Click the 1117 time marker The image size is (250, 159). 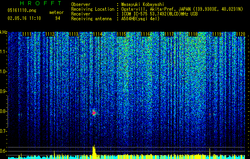pyautogui.click(x=169, y=34)
